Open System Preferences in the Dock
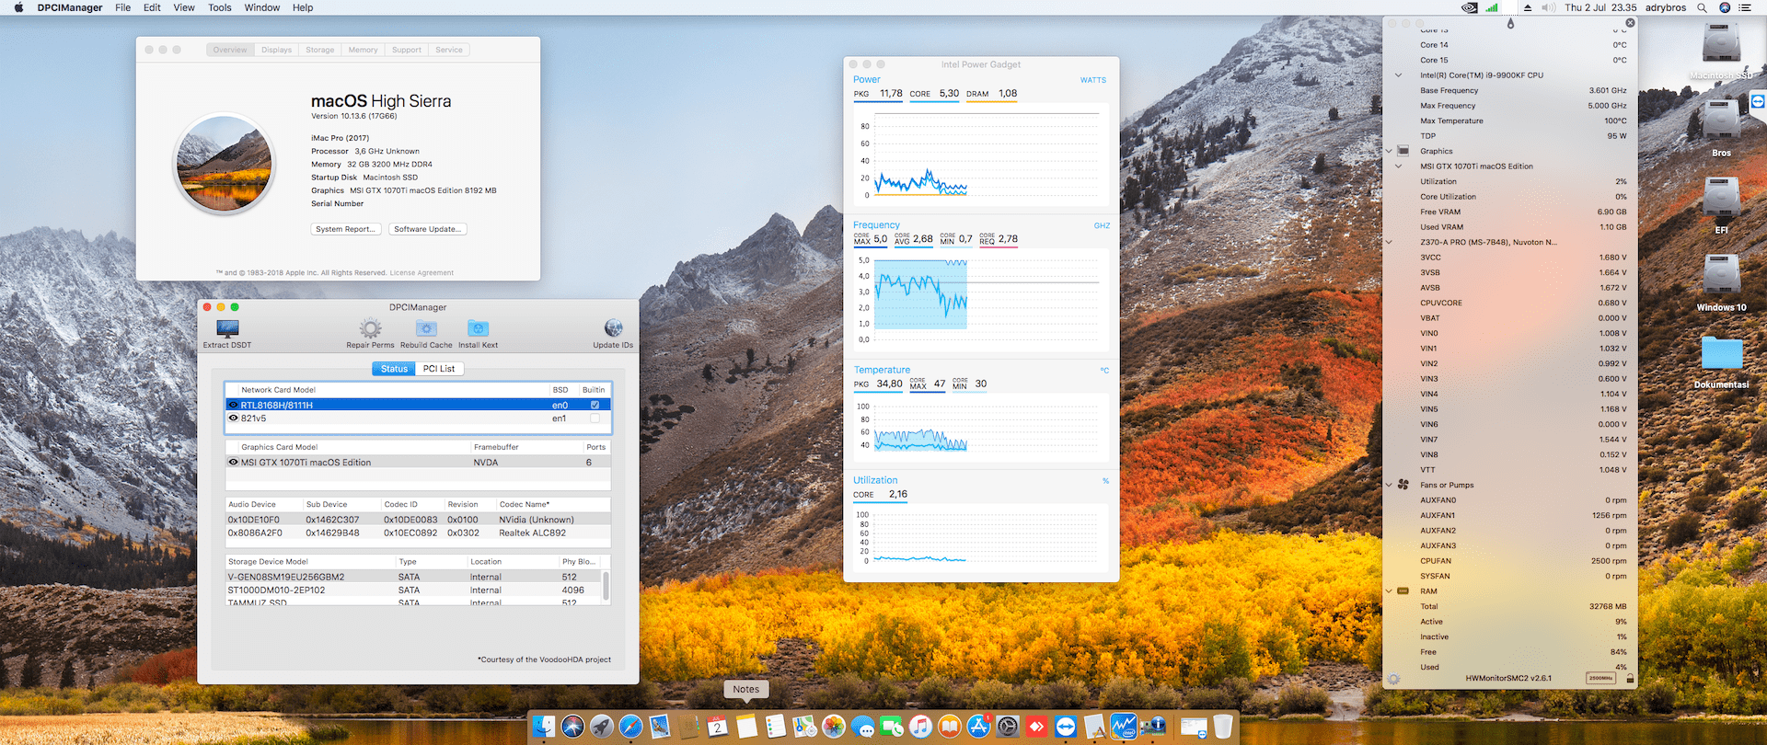The width and height of the screenshot is (1767, 745). (x=1008, y=727)
